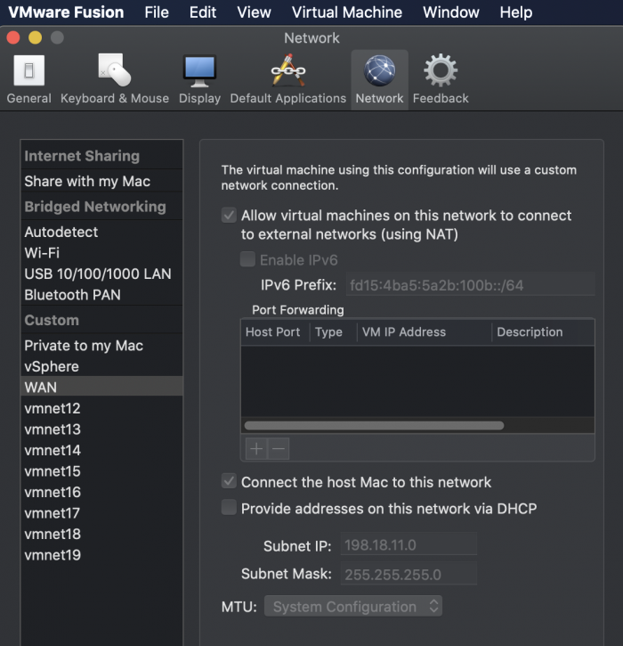Image resolution: width=623 pixels, height=646 pixels.
Task: Open the Feedback gear pane
Action: click(x=441, y=79)
